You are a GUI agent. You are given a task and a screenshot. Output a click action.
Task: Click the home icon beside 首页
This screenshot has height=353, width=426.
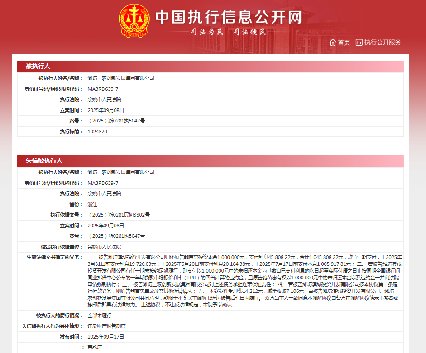333,42
